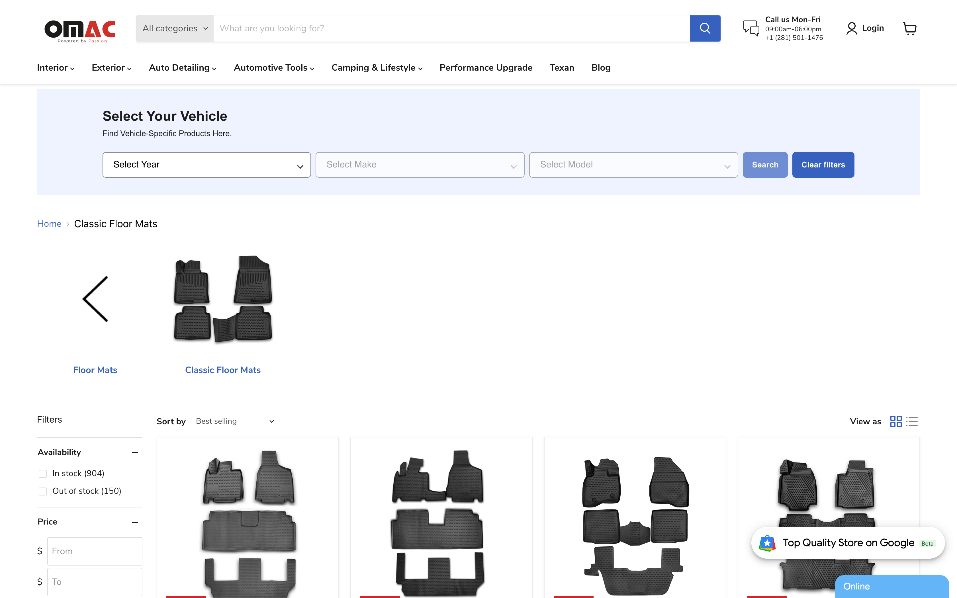
Task: Switch to list view layout
Action: click(912, 421)
